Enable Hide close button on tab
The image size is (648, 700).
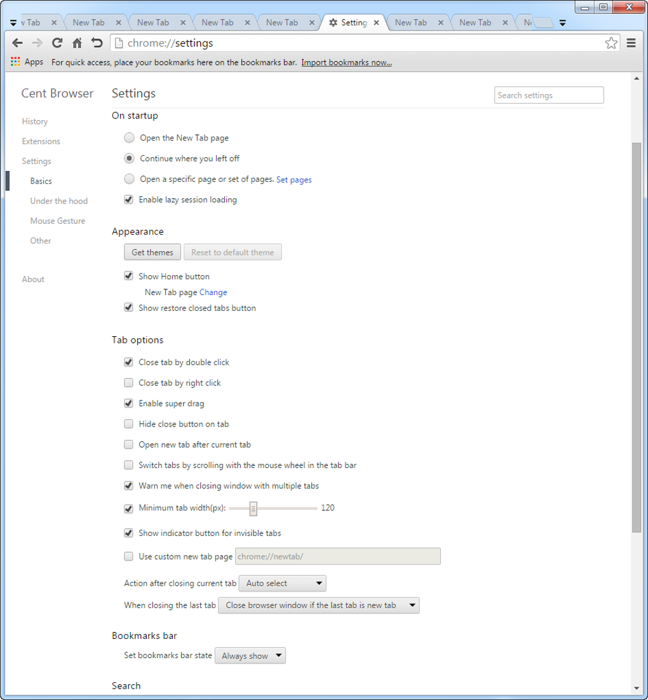[x=128, y=423]
